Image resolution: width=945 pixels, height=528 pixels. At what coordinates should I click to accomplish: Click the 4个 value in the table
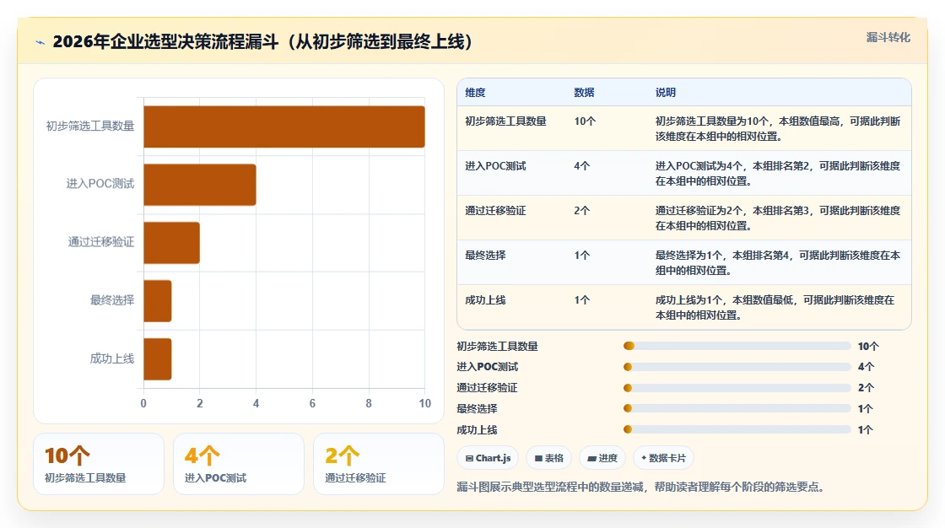[581, 166]
